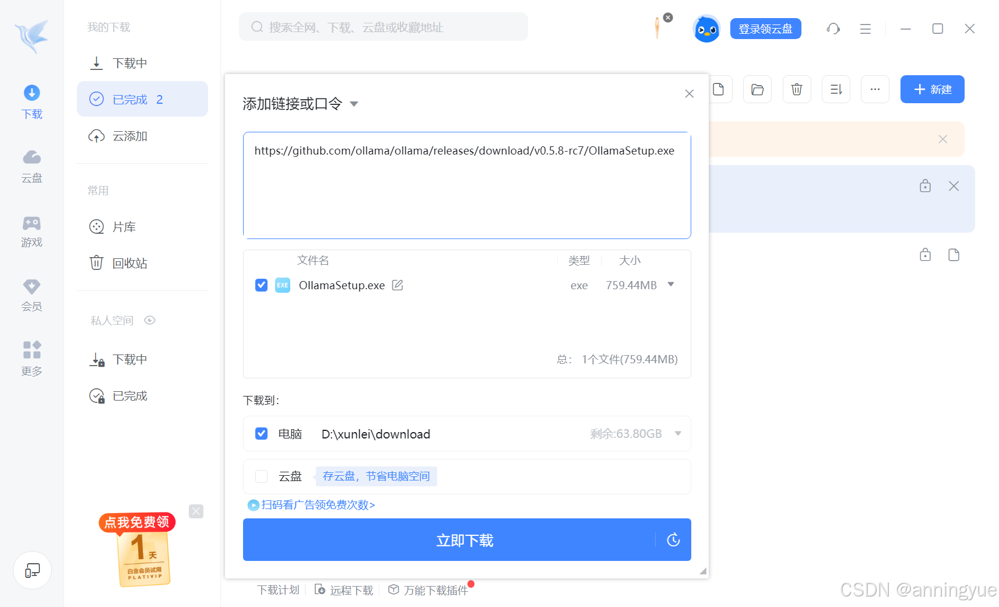Uncheck 电脑 download to computer checkbox
The image size is (999, 607).
coord(261,434)
